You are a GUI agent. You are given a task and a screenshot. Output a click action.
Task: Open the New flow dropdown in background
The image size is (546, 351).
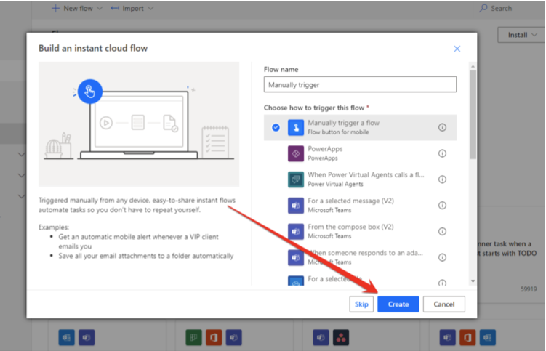coord(77,9)
